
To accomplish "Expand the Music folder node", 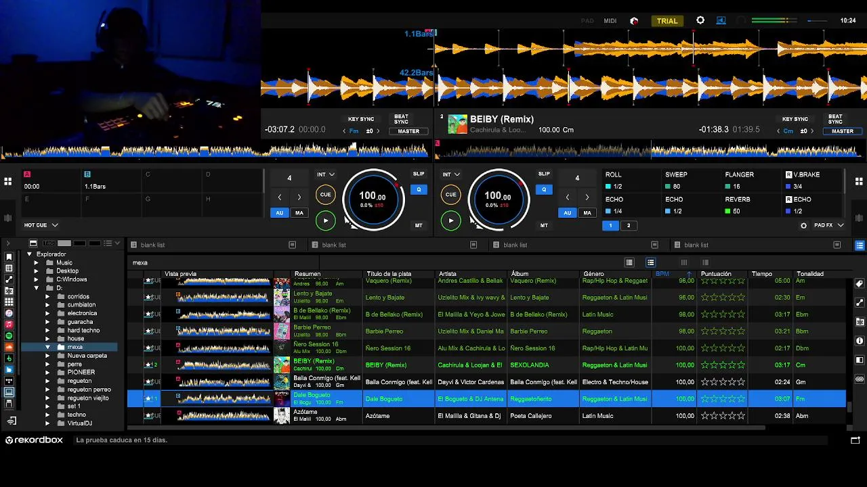I will 37,263.
